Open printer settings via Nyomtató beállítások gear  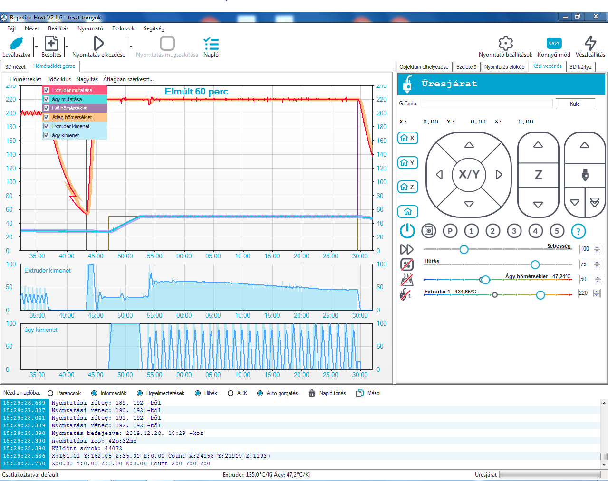505,43
